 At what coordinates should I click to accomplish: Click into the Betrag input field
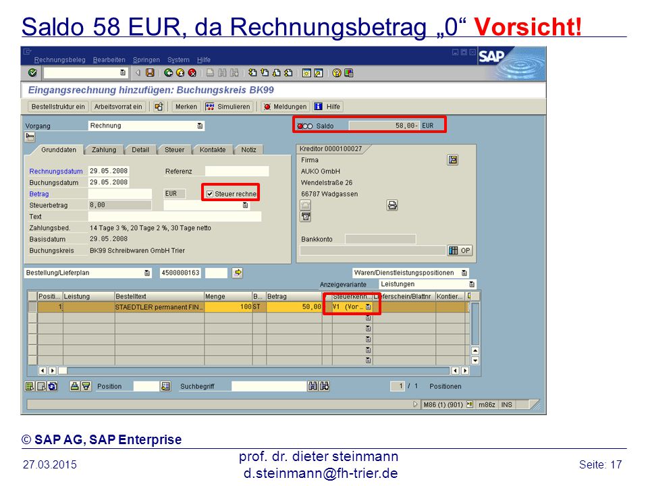point(120,194)
